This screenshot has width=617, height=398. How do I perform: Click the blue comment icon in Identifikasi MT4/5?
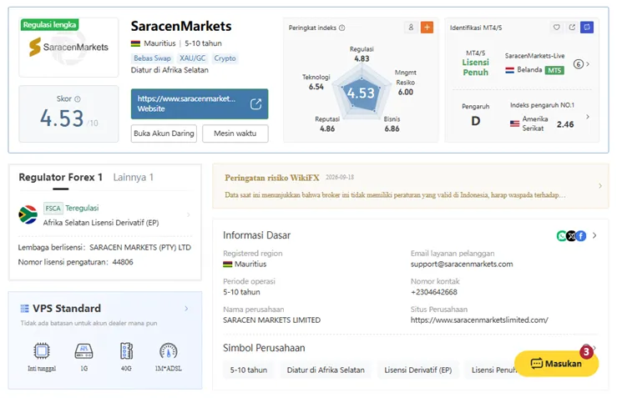point(587,28)
